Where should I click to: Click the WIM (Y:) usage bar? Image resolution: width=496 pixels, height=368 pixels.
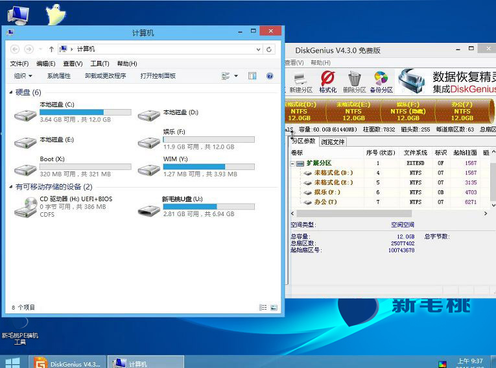pyautogui.click(x=209, y=167)
